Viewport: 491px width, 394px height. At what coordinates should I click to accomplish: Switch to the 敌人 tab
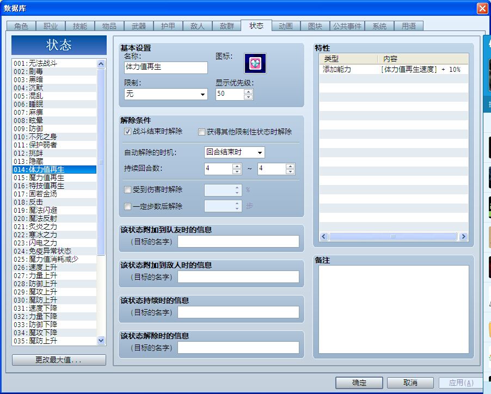pyautogui.click(x=198, y=26)
